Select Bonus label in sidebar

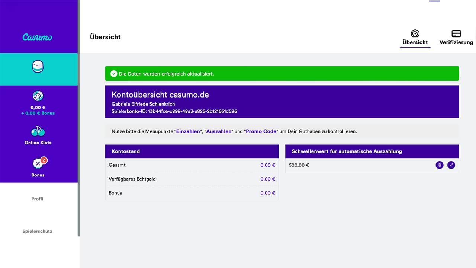point(38,175)
